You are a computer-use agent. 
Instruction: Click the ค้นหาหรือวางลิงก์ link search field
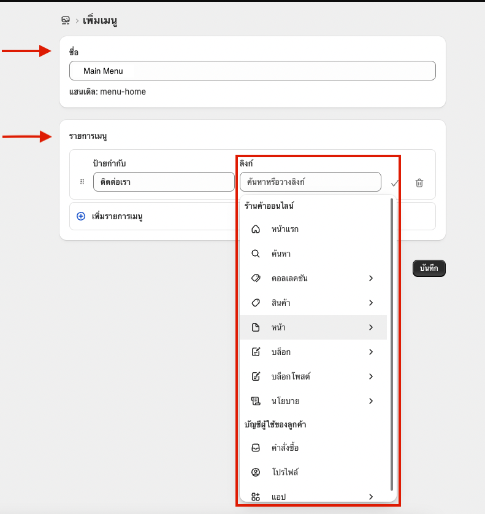click(310, 182)
